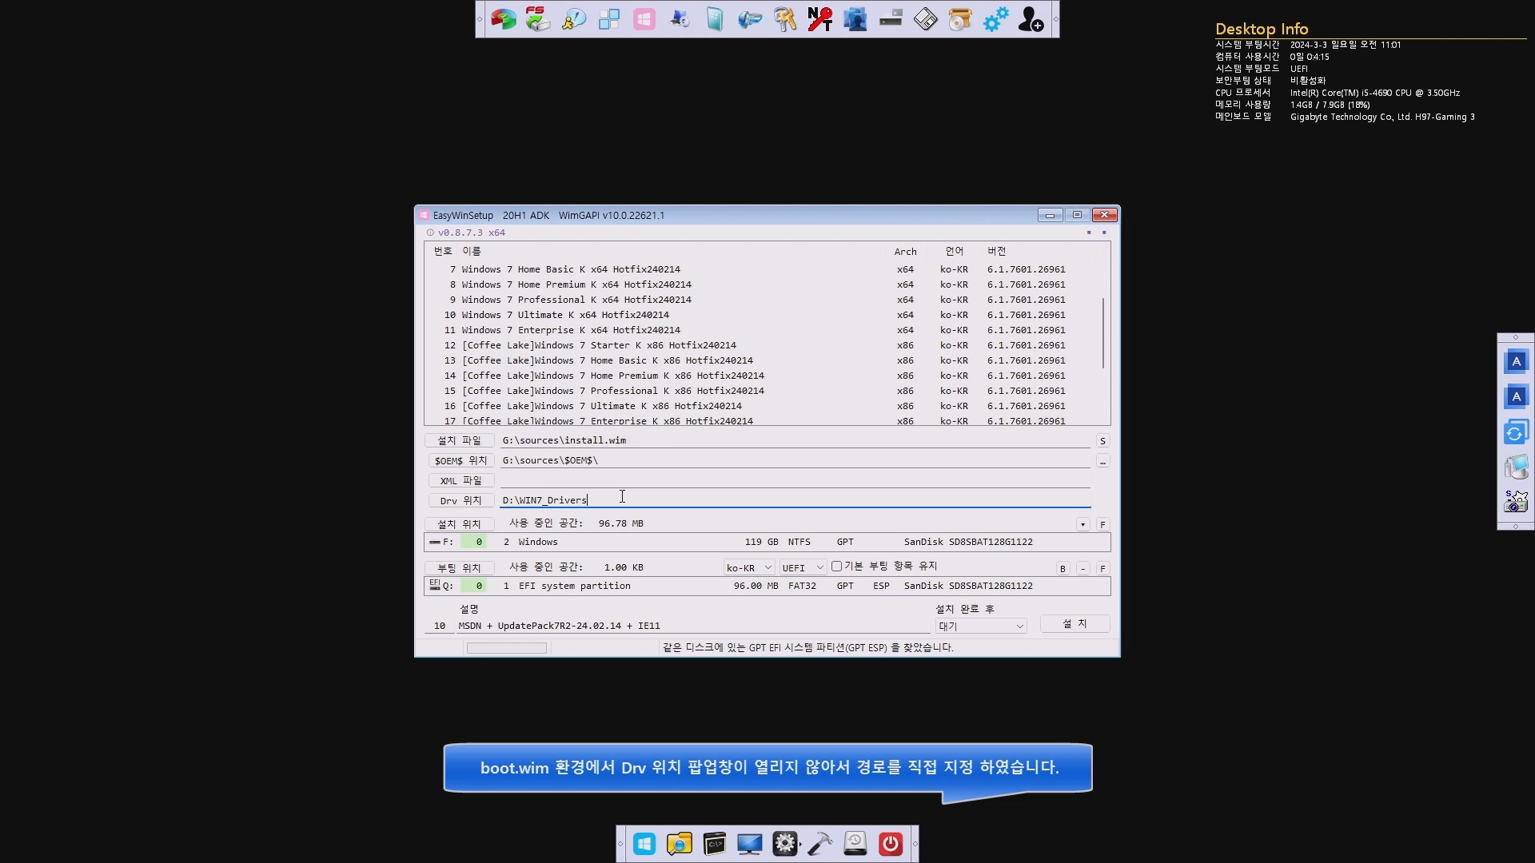Launch the FS drive recovery icon in top dock

pyautogui.click(x=538, y=19)
